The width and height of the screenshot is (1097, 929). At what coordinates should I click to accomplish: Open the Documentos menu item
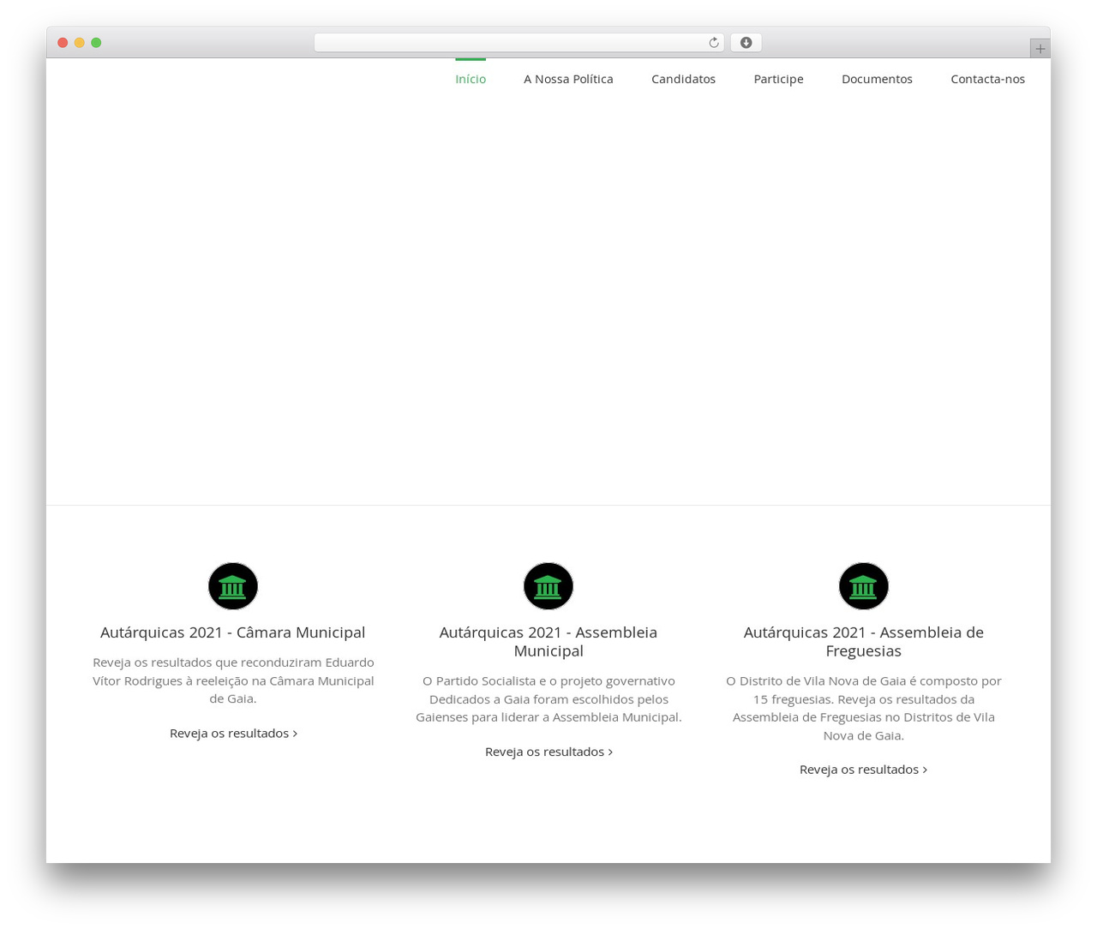tap(877, 79)
